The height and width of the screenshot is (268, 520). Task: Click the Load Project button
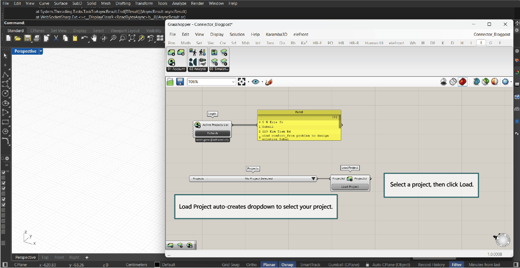point(350,187)
